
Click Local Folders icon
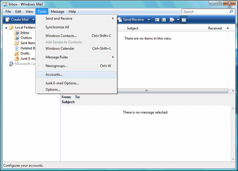(11, 27)
